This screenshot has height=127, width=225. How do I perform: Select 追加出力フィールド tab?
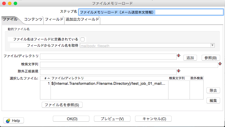82,20
